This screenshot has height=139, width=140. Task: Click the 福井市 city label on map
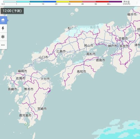pos(132,14)
